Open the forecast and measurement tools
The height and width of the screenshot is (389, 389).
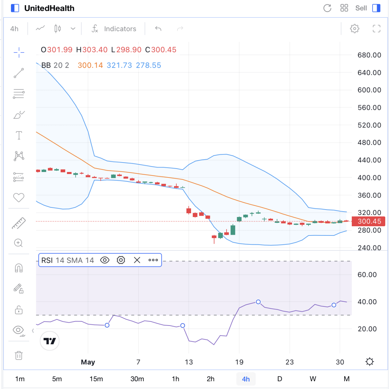[x=19, y=177]
